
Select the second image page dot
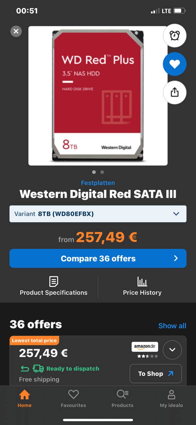102,172
